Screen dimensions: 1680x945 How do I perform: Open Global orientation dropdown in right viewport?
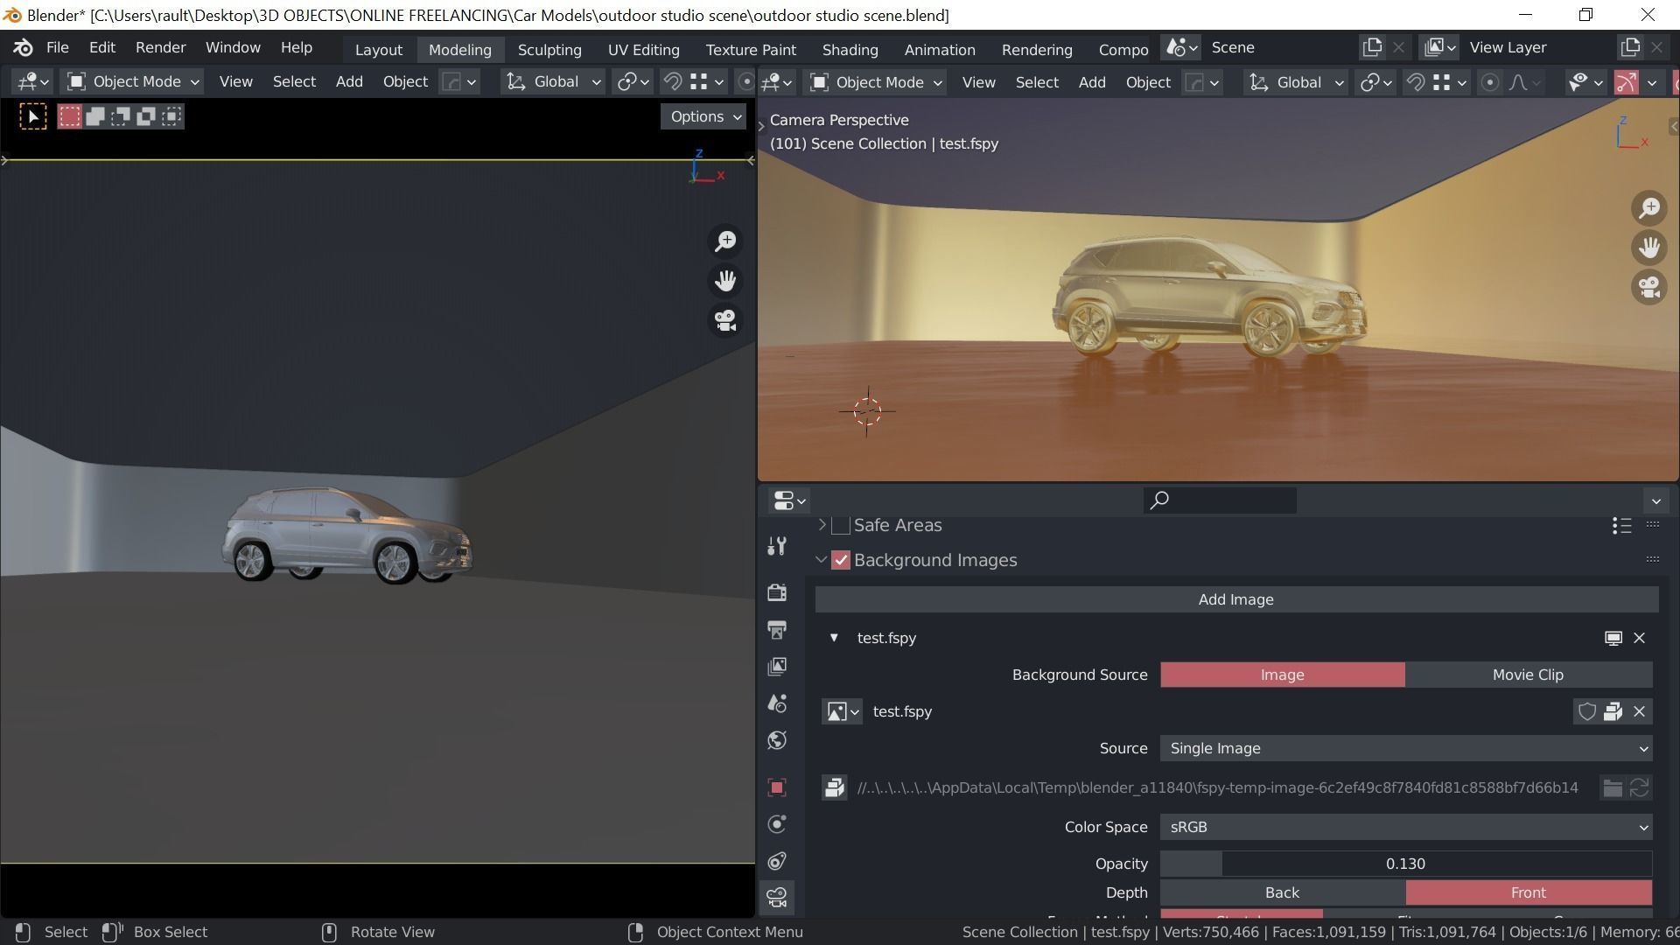coord(1296,82)
